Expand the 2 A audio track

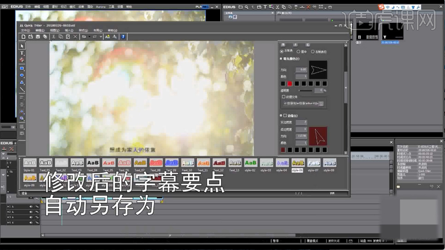(x=8, y=212)
